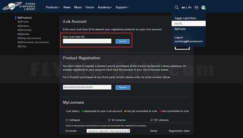The image size is (243, 138).
Task: Click the Vienna Symphonic Library logo
Action: (x=19, y=6)
